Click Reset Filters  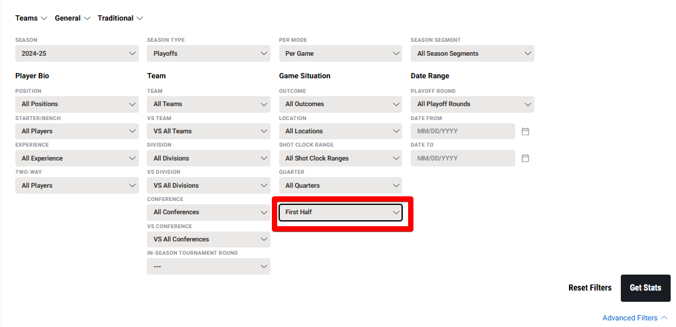click(590, 288)
